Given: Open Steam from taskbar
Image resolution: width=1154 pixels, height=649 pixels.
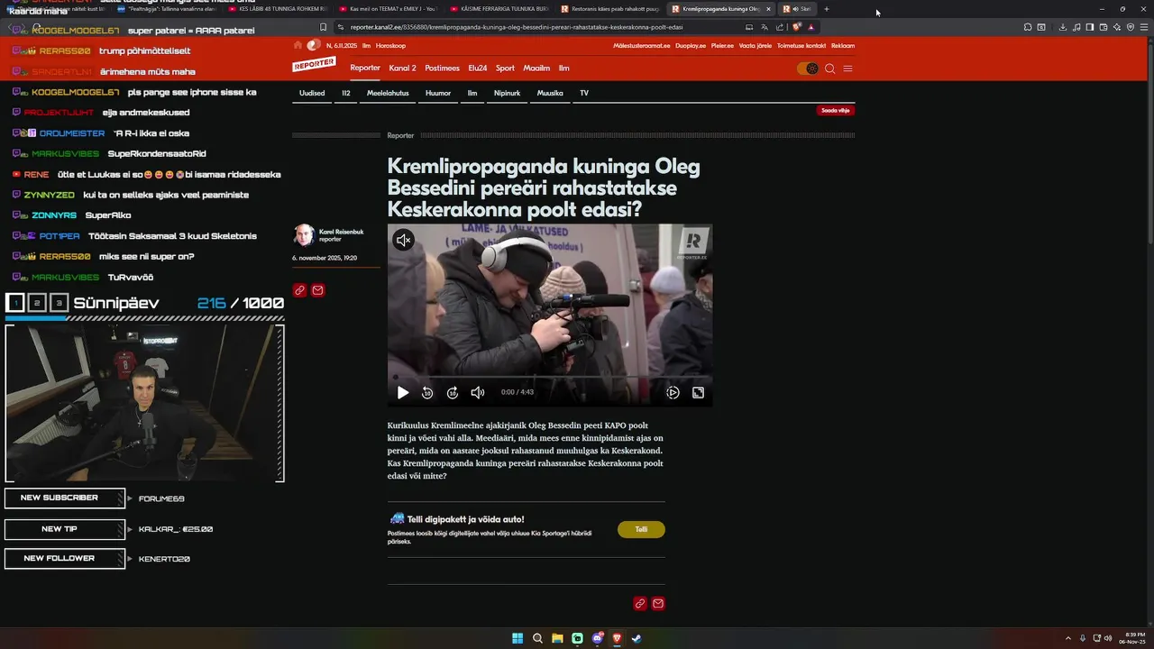Looking at the screenshot, I should tap(637, 638).
